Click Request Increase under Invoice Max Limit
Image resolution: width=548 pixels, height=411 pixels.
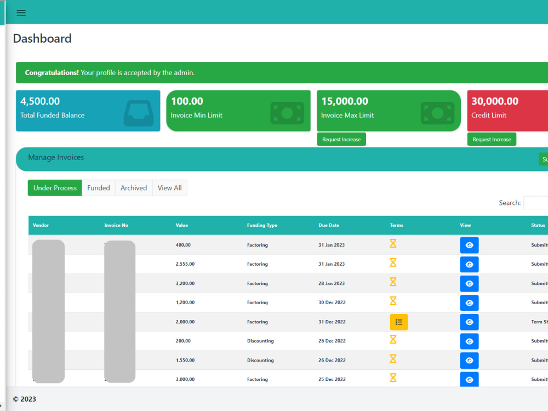coord(341,139)
